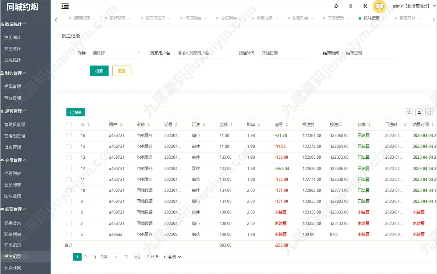
Task: Open the admin avatar picture
Action: click(x=379, y=6)
